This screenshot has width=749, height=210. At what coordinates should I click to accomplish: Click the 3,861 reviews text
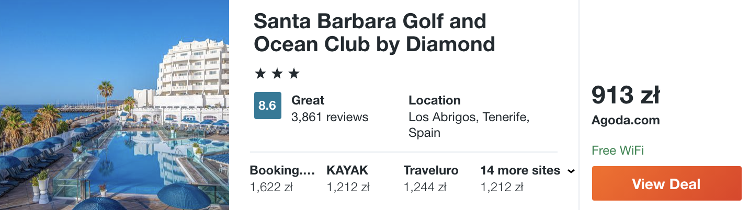tap(330, 117)
